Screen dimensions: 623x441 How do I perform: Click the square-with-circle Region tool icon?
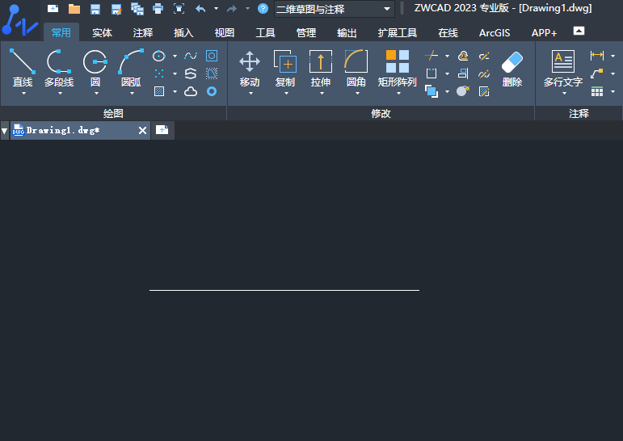tap(212, 56)
